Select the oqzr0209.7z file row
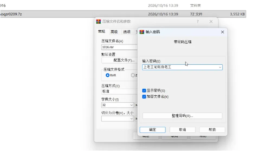The height and width of the screenshot is (151, 260). tap(123, 14)
